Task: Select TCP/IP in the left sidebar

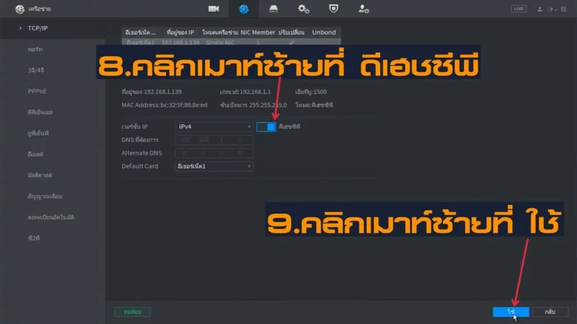Action: 38,28
